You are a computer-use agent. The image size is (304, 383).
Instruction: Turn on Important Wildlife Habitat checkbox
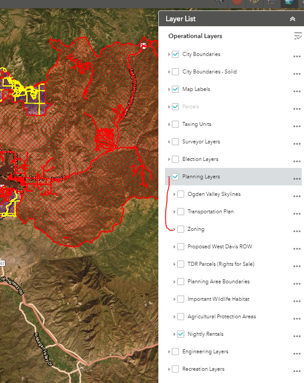181,299
